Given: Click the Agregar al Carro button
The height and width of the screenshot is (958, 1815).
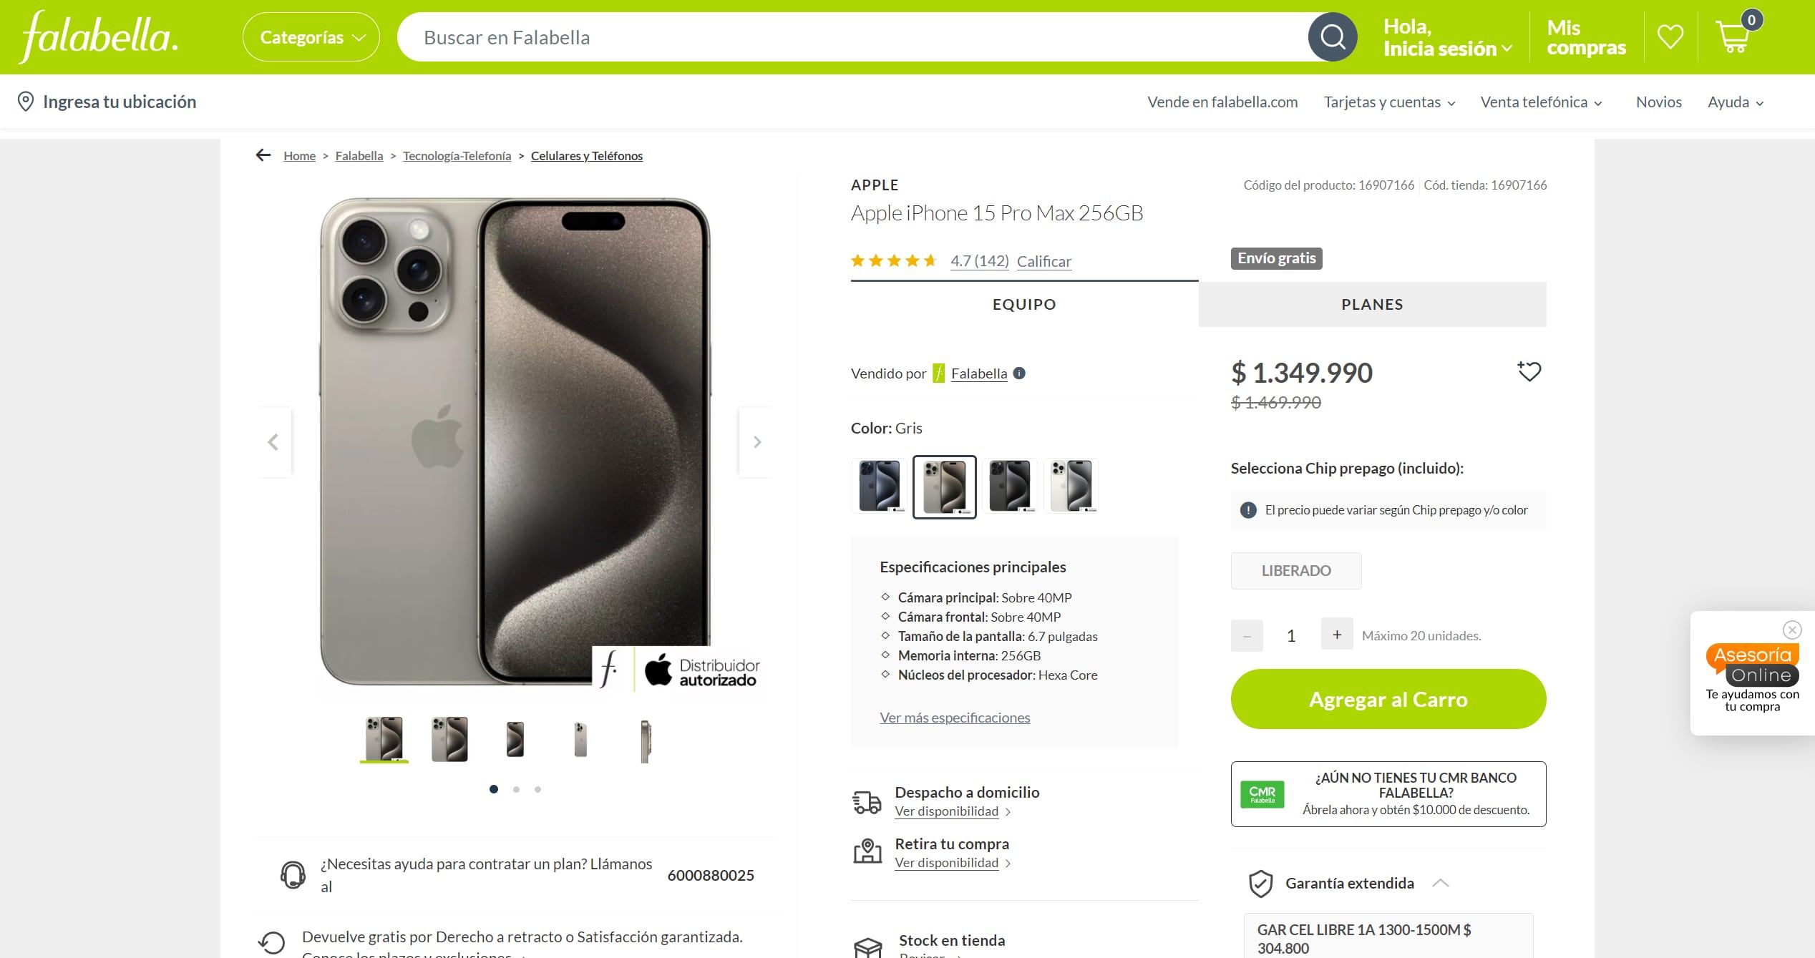Looking at the screenshot, I should pyautogui.click(x=1387, y=699).
